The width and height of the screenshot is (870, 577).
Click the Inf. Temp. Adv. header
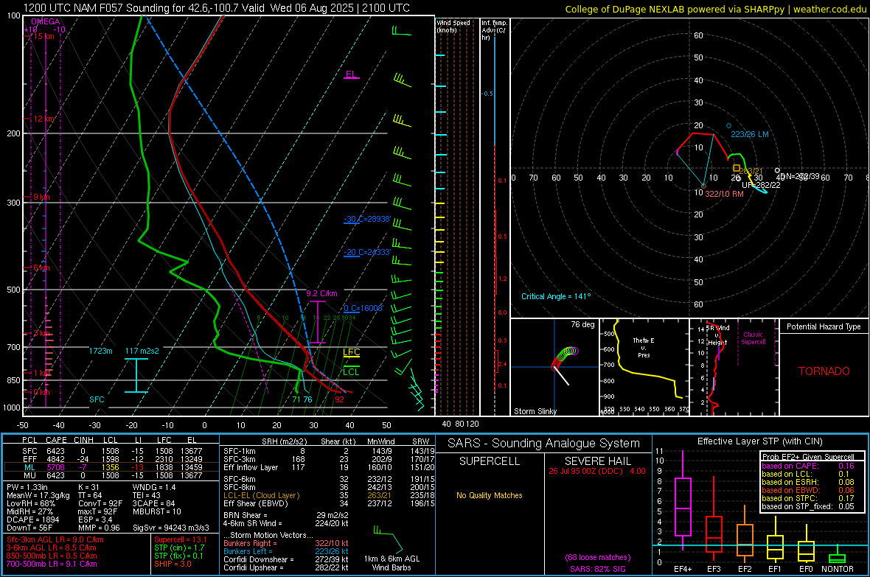[x=494, y=30]
